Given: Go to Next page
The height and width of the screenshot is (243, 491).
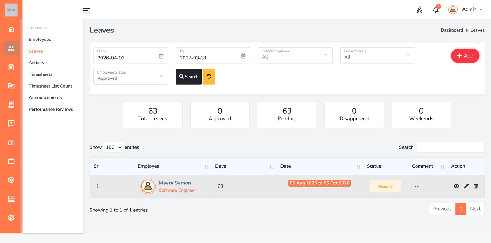Looking at the screenshot, I should pyautogui.click(x=475, y=209).
